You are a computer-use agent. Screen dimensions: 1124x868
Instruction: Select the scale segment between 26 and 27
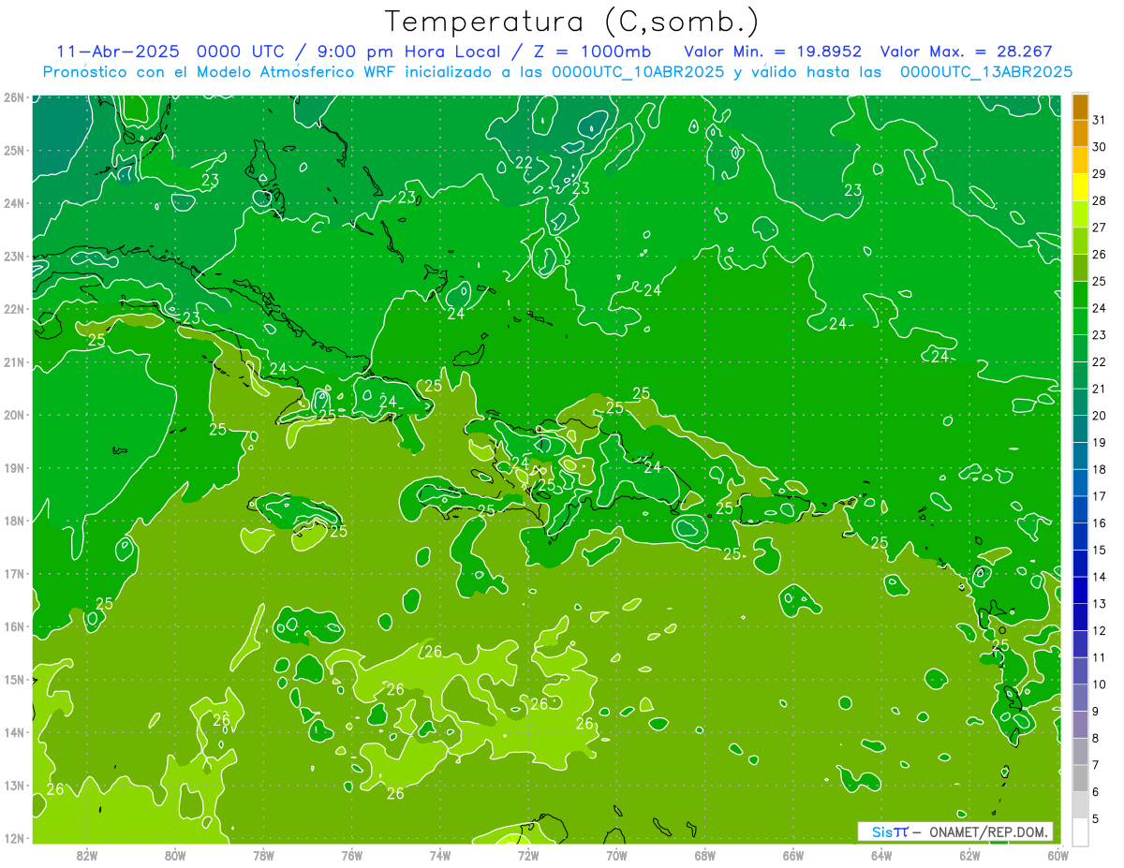[x=1080, y=242]
